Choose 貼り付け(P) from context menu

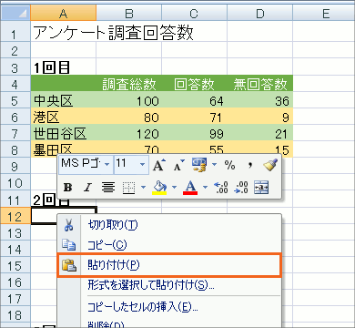coord(169,265)
